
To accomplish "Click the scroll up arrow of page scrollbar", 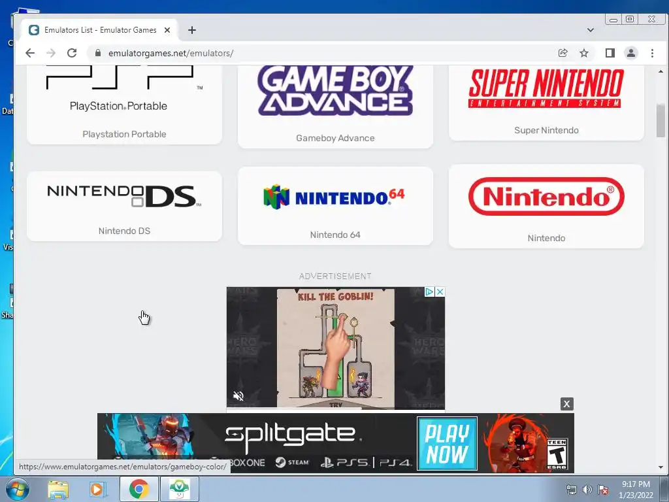I will (x=661, y=72).
